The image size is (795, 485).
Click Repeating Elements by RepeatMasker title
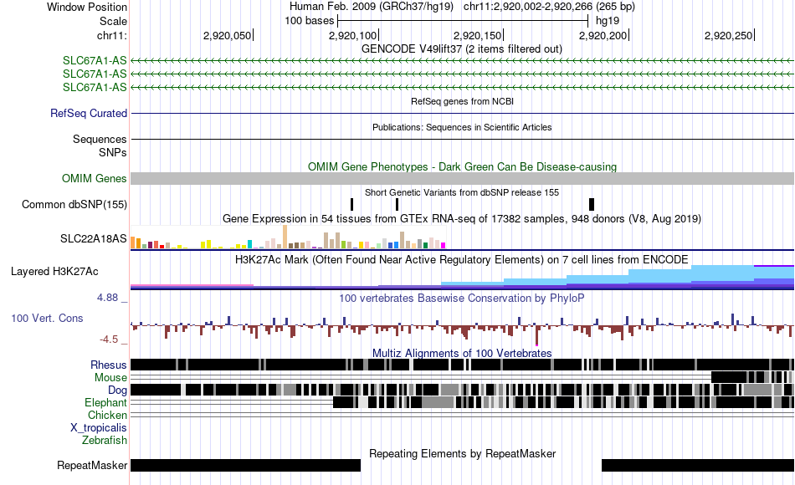(463, 453)
